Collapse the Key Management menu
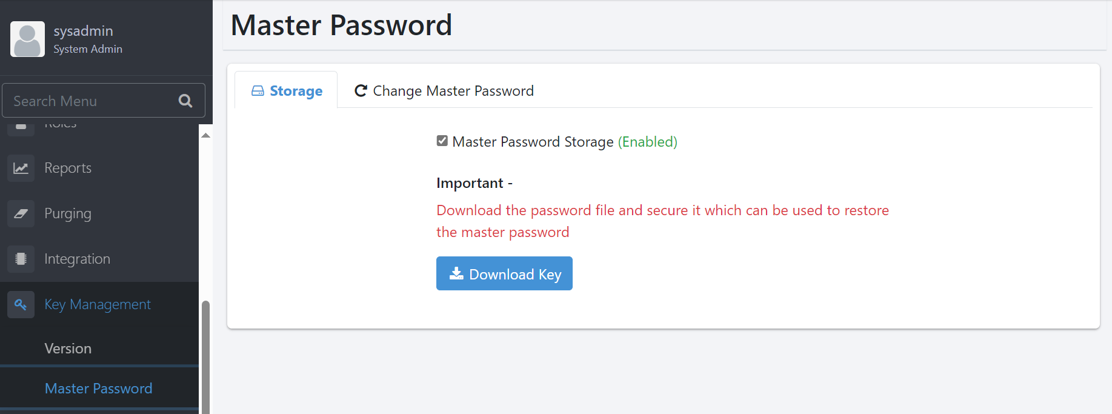 click(98, 304)
